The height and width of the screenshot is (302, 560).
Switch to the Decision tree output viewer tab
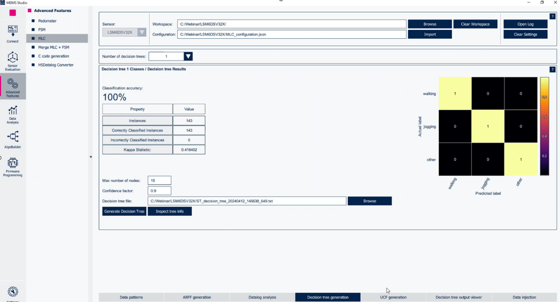pos(458,297)
